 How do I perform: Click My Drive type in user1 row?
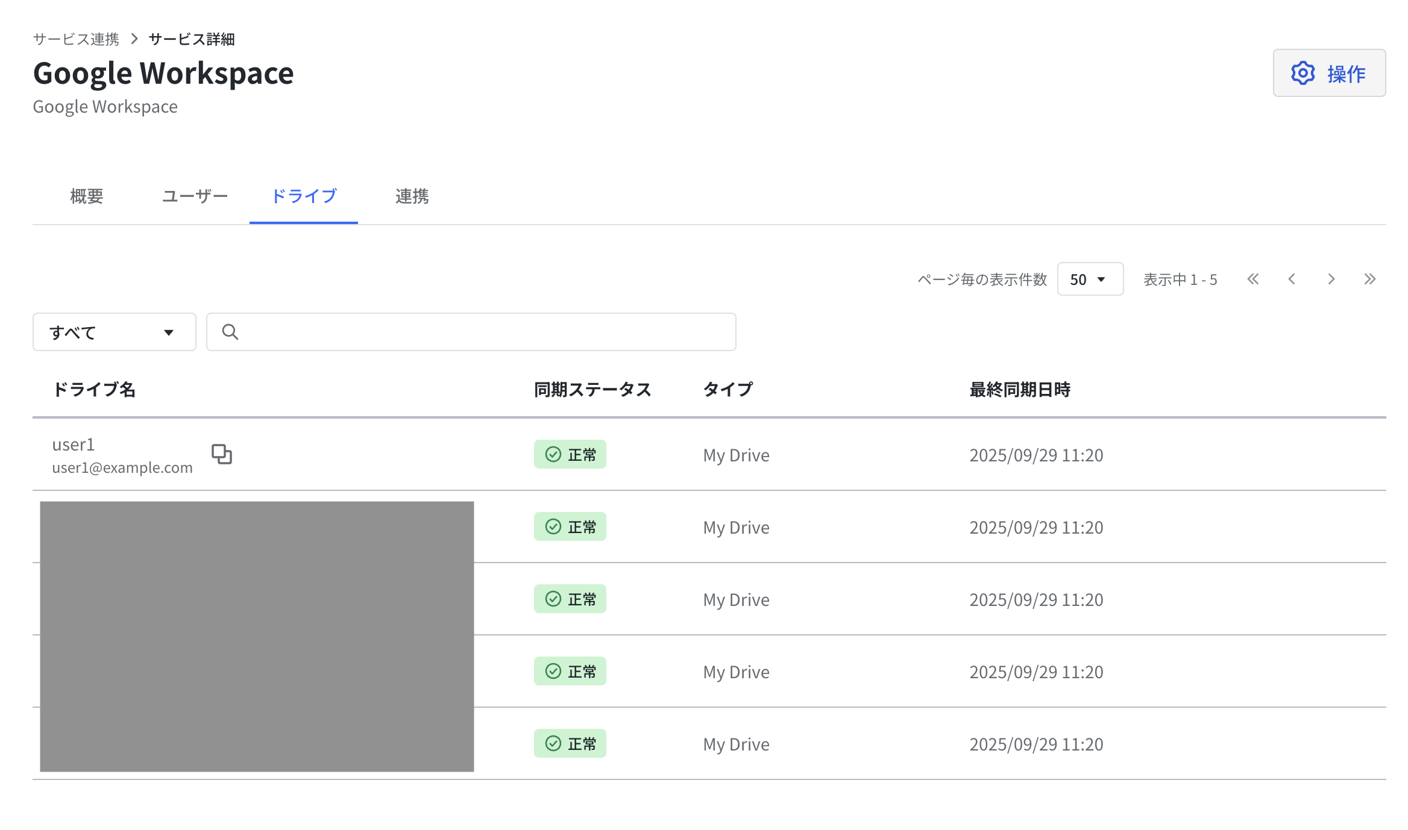tap(736, 455)
